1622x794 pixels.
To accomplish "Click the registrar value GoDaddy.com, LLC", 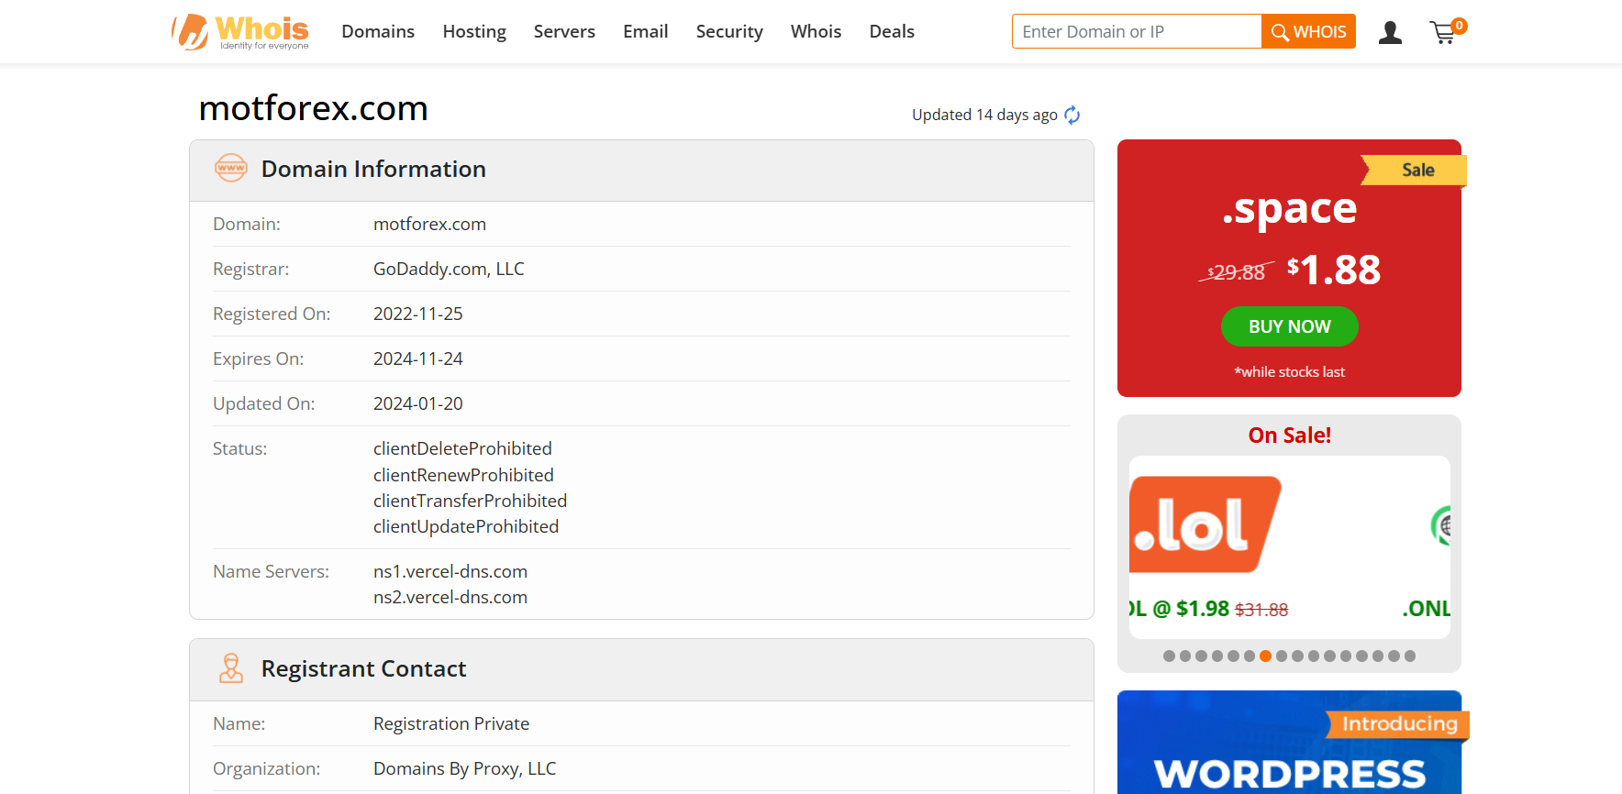I will [x=449, y=269].
